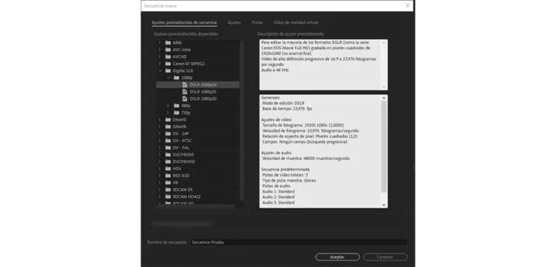556x267 pixels.
Task: Click the XDCAM EX folder icon
Action: [168, 190]
